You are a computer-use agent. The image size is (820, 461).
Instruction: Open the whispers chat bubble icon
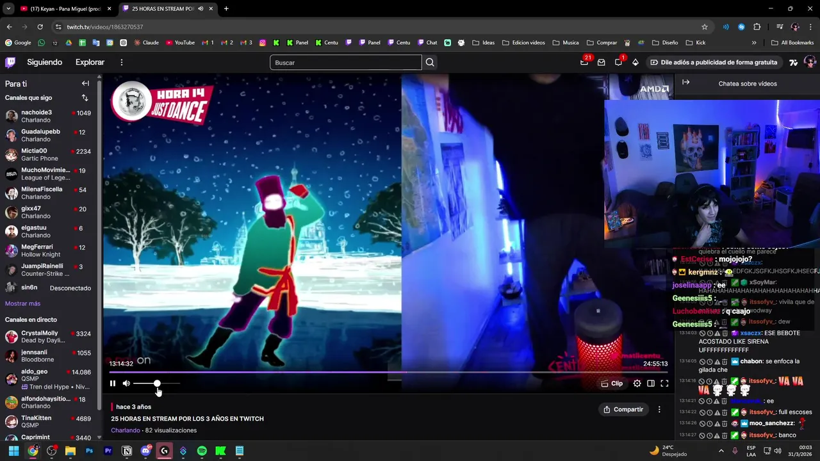coord(618,62)
